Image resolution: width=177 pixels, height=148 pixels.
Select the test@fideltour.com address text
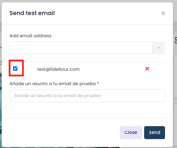pos(59,69)
